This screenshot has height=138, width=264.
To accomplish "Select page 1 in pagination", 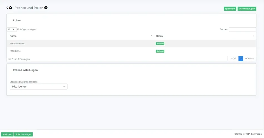I will (x=241, y=59).
